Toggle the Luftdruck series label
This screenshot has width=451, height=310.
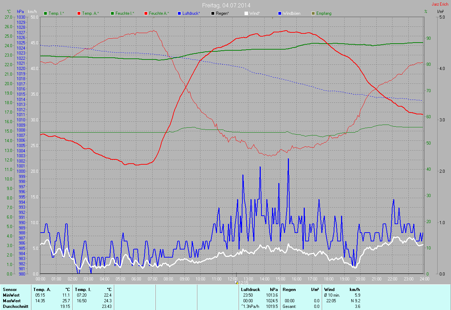coord(191,13)
